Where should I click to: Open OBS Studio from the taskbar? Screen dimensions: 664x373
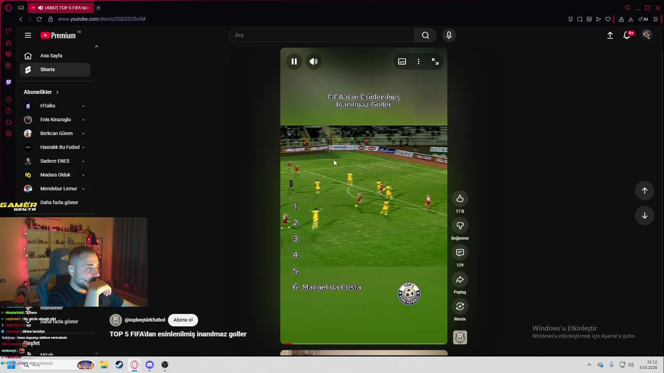click(165, 365)
